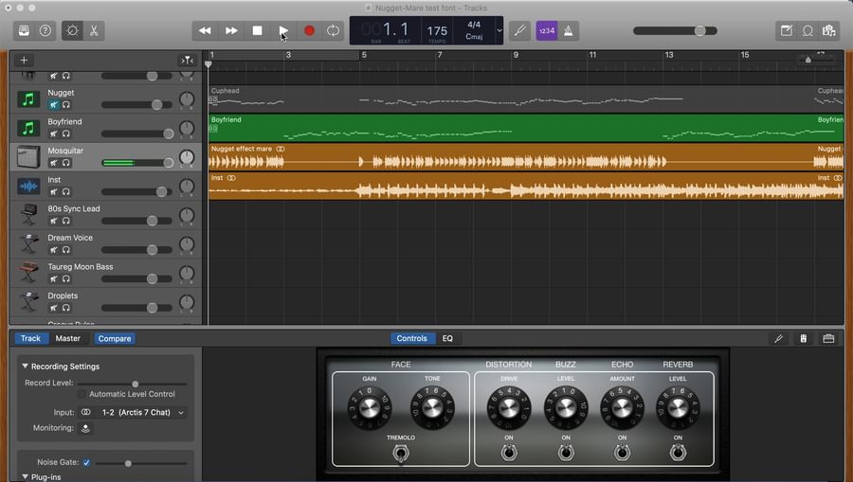This screenshot has height=482, width=853.
Task: Open LCD display mode dropdown arrow
Action: point(499,31)
